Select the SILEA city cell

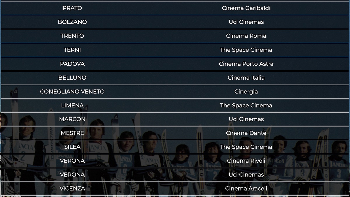72,147
